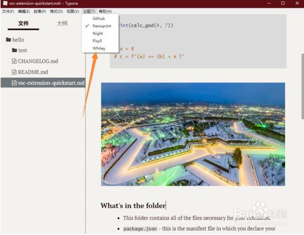
Task: Click the "This folder contains all" bullet
Action: point(197,218)
